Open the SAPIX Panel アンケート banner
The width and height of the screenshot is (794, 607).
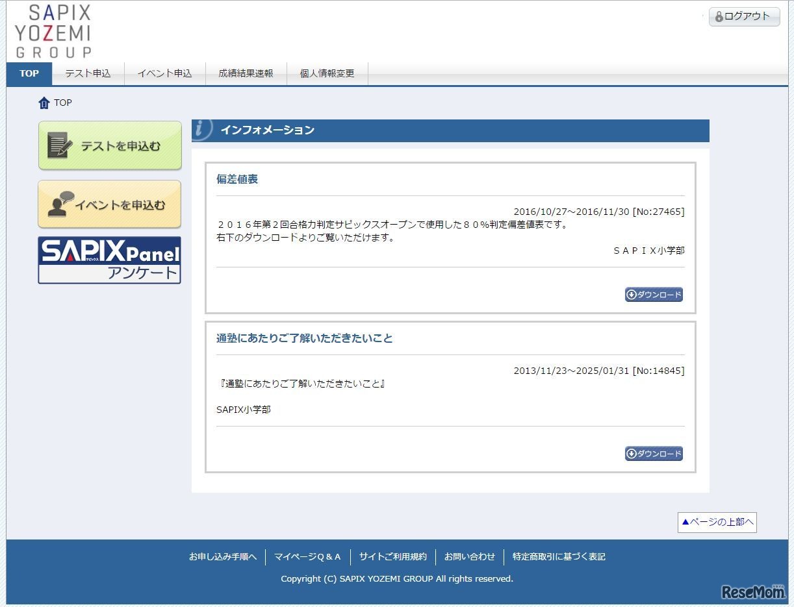point(109,260)
